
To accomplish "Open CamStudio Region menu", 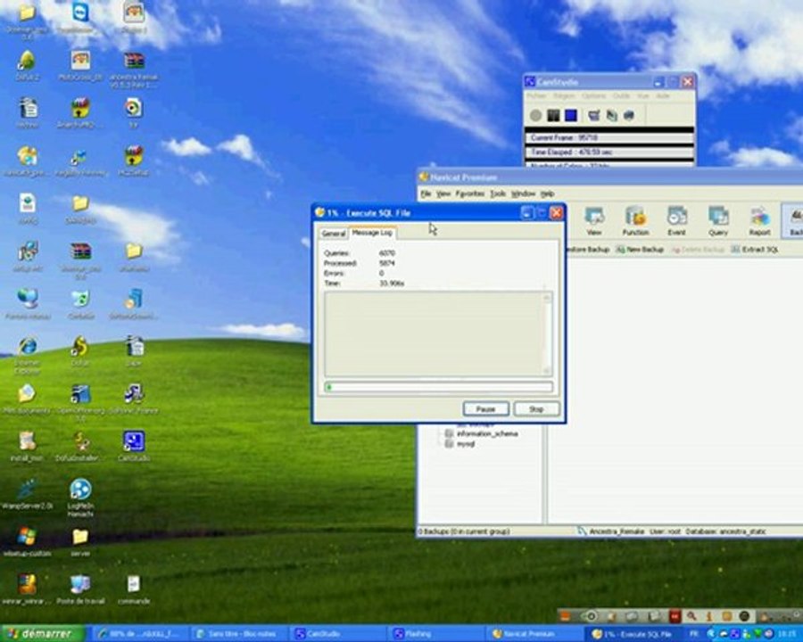I will point(564,95).
